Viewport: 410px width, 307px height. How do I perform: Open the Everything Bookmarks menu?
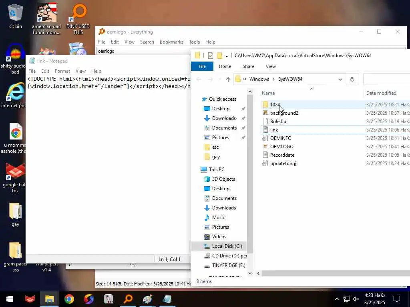coord(171,42)
